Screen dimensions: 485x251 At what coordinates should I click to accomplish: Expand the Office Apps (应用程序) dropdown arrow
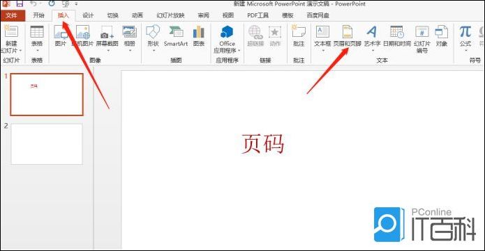click(x=239, y=51)
